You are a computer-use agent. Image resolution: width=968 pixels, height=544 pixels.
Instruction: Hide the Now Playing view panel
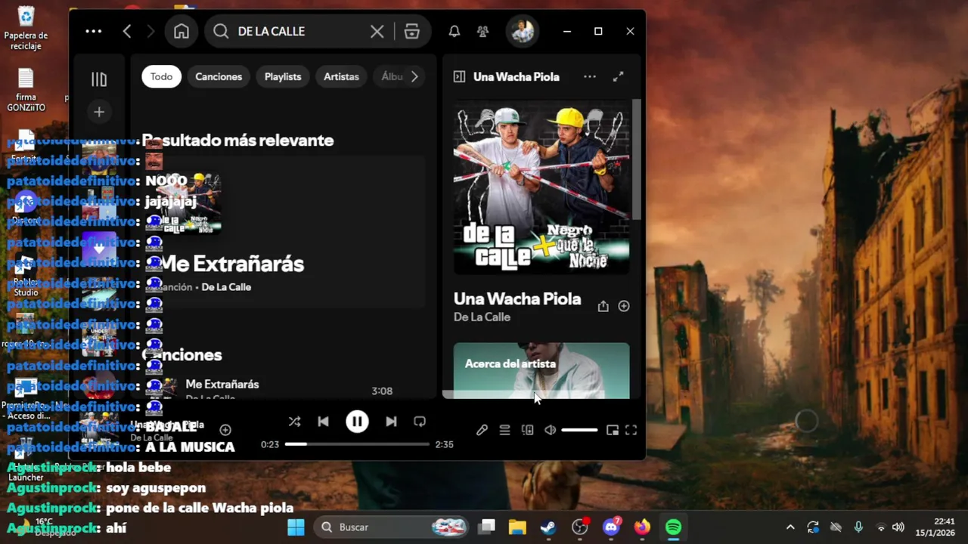pos(459,76)
